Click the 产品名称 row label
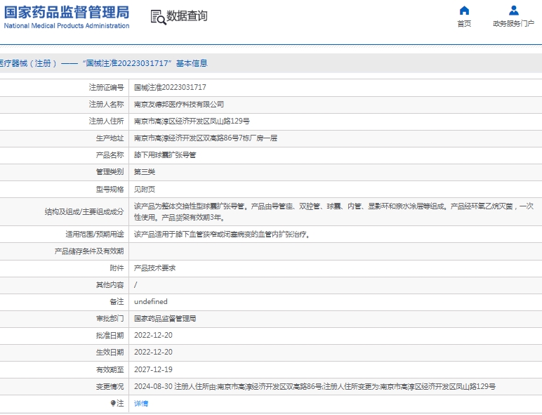The image size is (542, 415). click(110, 155)
